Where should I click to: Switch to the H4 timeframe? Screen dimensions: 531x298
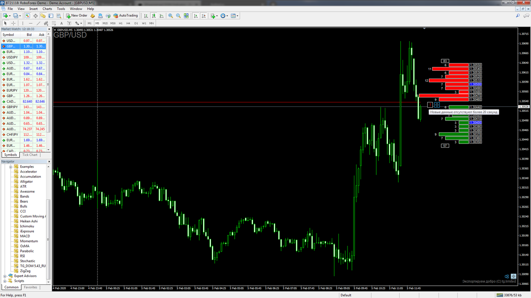click(128, 23)
